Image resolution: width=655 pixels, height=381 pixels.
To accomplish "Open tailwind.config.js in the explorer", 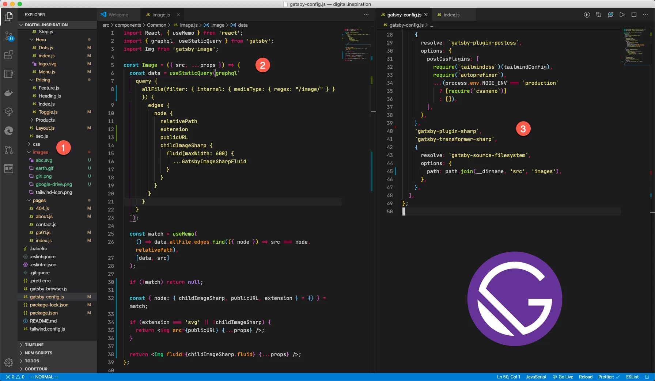I will coord(47,329).
